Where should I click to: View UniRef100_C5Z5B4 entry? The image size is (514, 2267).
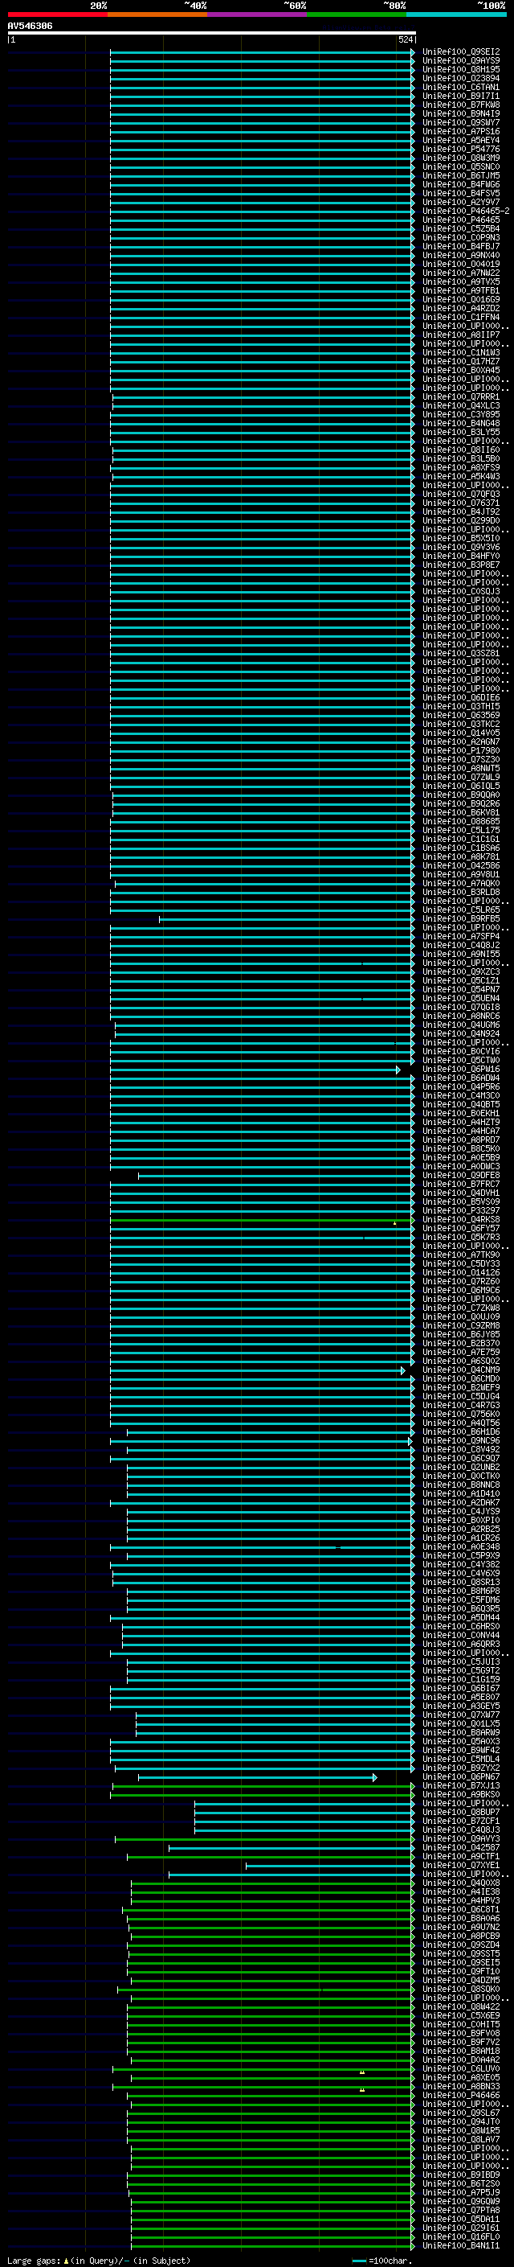click(461, 229)
